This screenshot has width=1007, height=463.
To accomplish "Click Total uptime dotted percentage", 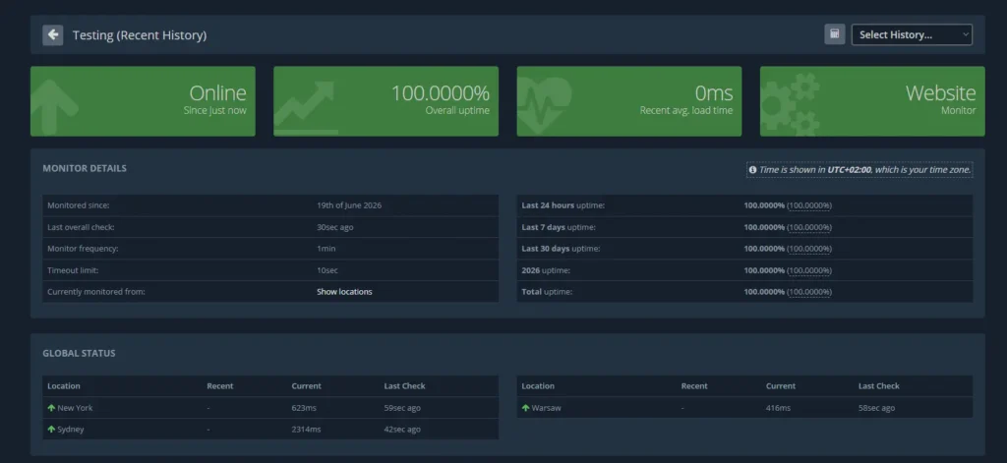I will pos(809,292).
